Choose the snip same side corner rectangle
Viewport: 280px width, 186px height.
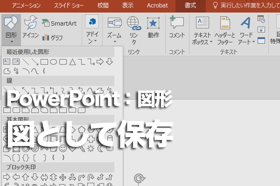point(35,110)
